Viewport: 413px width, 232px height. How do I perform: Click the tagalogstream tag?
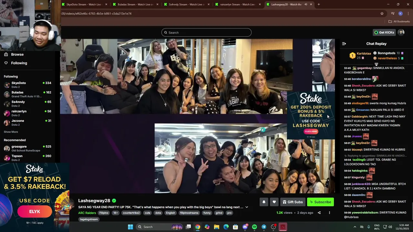point(89,219)
